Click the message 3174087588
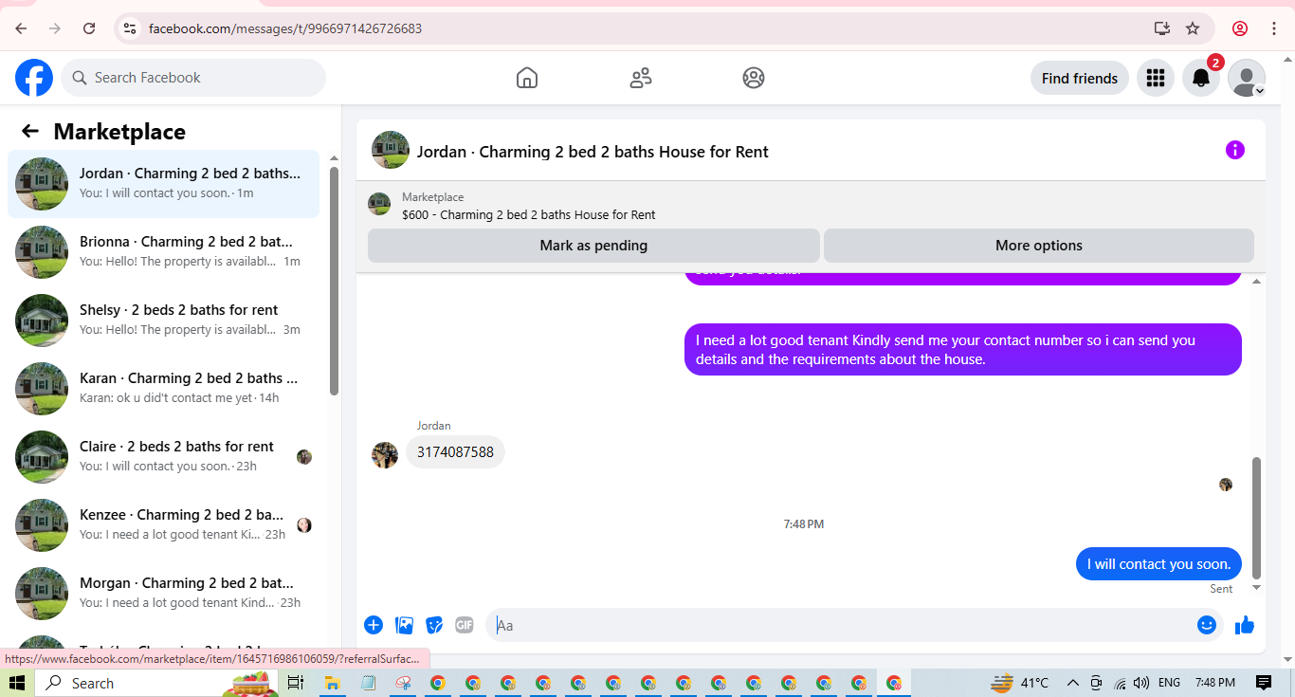Screen dimensions: 1295x697 point(456,452)
